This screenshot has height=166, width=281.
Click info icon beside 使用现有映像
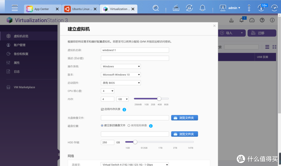[151, 126]
